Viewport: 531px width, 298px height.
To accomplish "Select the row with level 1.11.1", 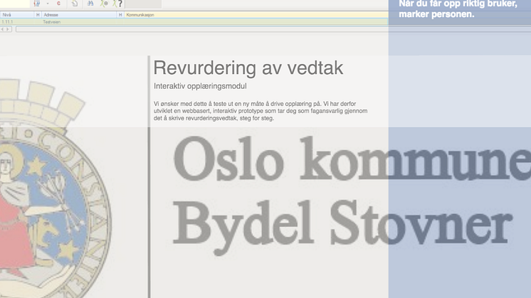I will tap(7, 22).
